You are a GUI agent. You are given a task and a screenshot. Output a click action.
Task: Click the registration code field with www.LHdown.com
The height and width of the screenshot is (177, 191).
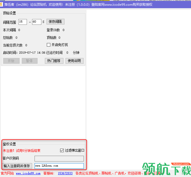tap(59, 166)
